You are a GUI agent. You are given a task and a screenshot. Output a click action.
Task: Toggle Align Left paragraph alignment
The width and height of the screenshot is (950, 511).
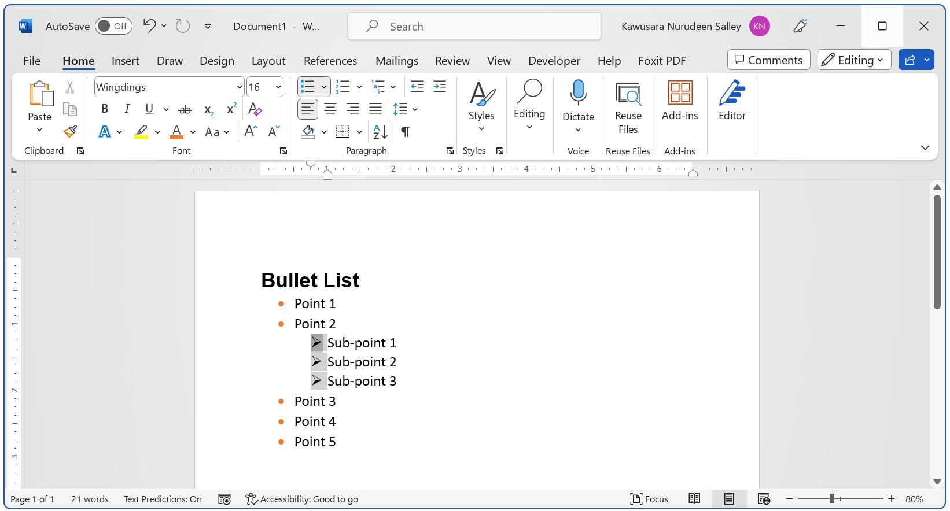coord(308,109)
